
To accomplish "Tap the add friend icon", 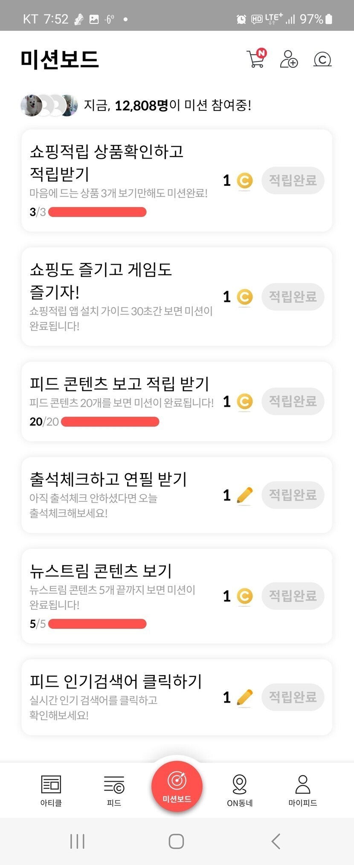I will click(289, 59).
